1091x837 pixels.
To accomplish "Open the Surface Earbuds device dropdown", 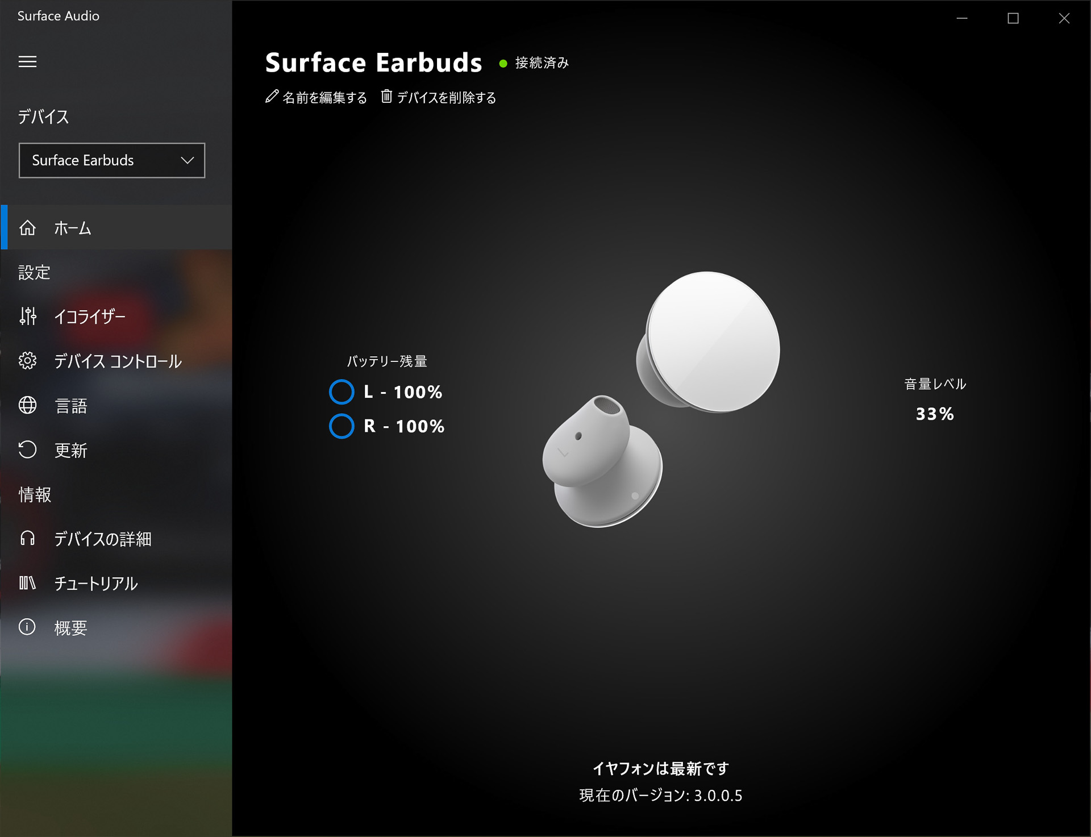I will 111,160.
